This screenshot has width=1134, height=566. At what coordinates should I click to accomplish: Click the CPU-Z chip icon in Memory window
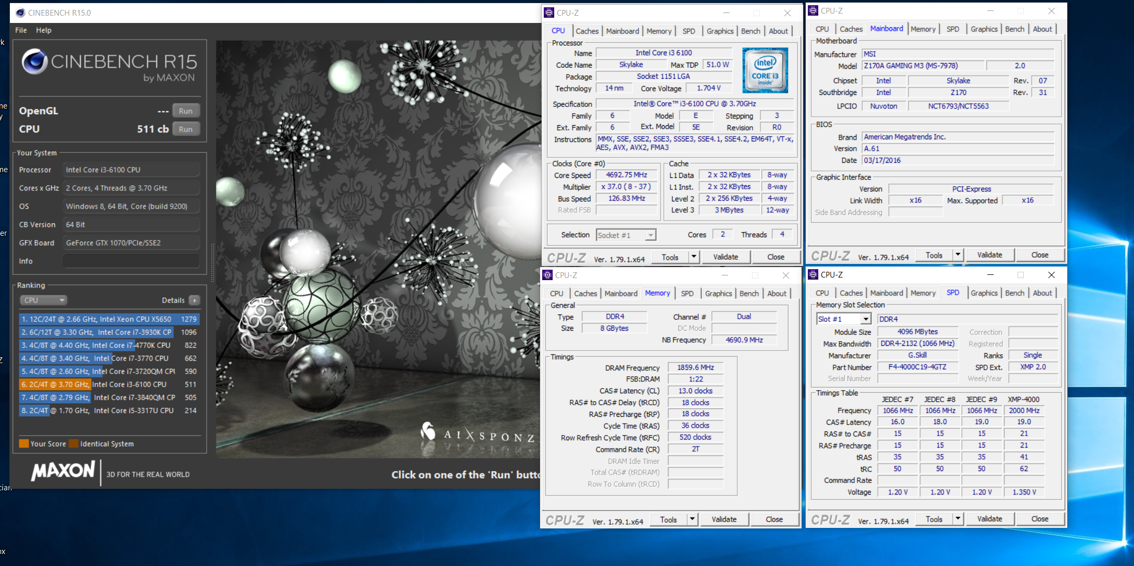[547, 275]
